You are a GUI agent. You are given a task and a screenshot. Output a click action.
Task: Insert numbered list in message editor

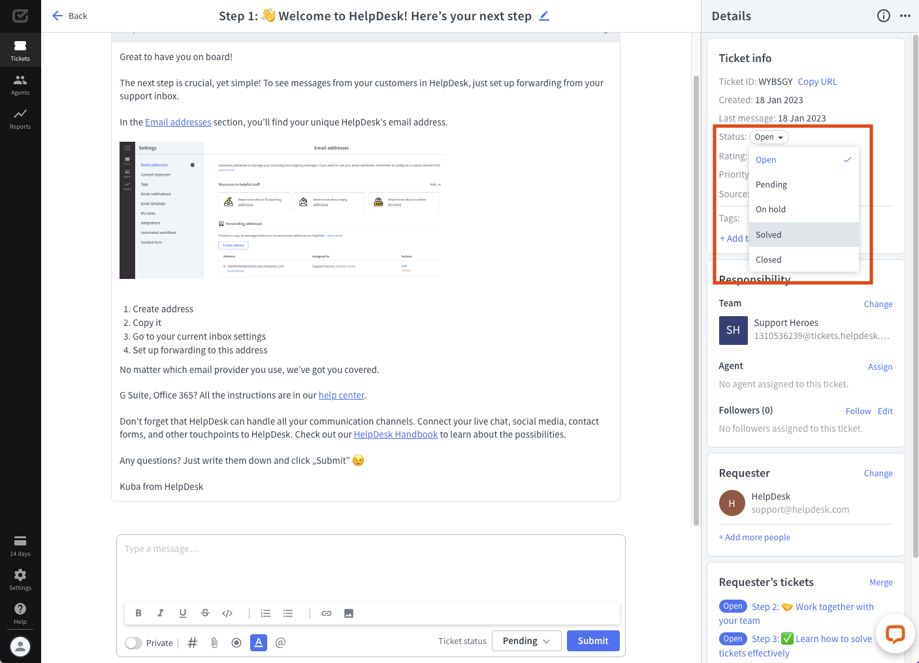[265, 613]
